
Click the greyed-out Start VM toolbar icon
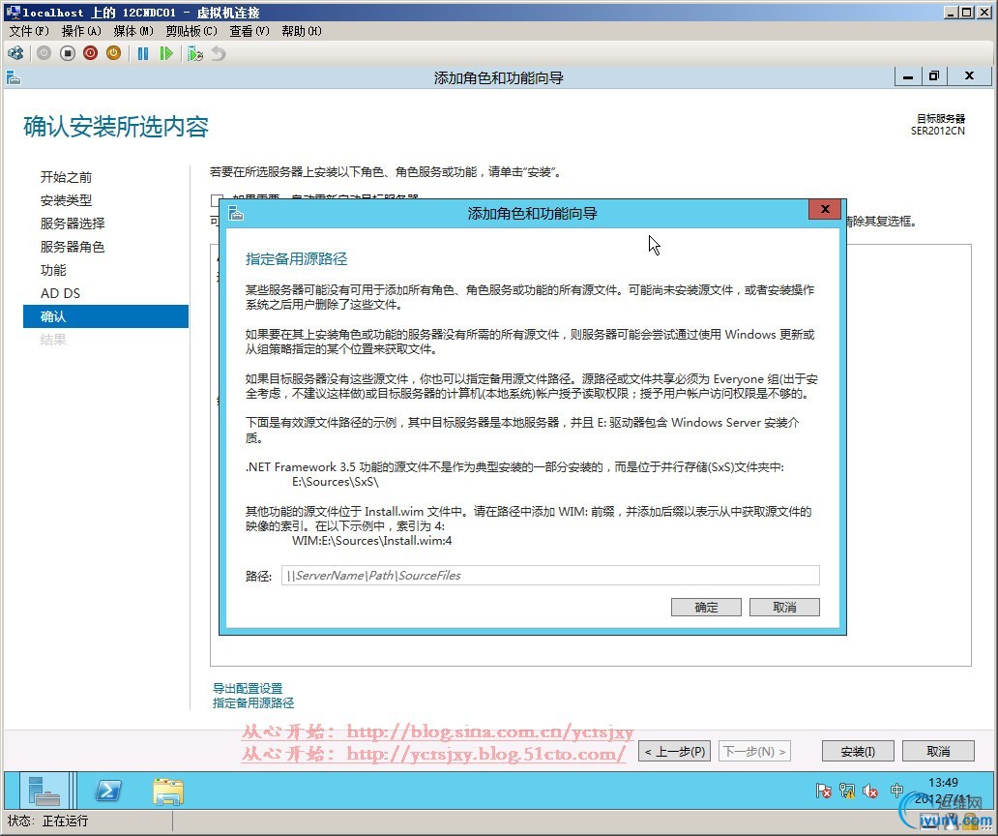[44, 53]
